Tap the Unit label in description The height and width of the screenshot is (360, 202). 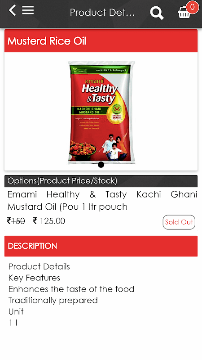click(x=16, y=311)
